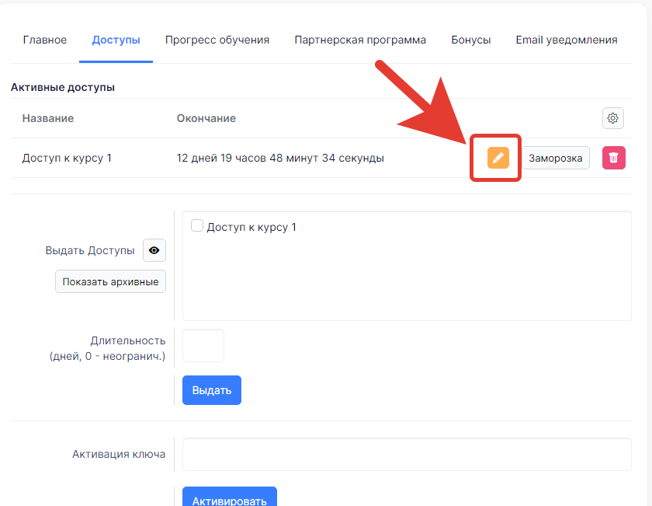Viewport: 652px width, 506px height.
Task: Open the Главное tab
Action: tap(45, 40)
